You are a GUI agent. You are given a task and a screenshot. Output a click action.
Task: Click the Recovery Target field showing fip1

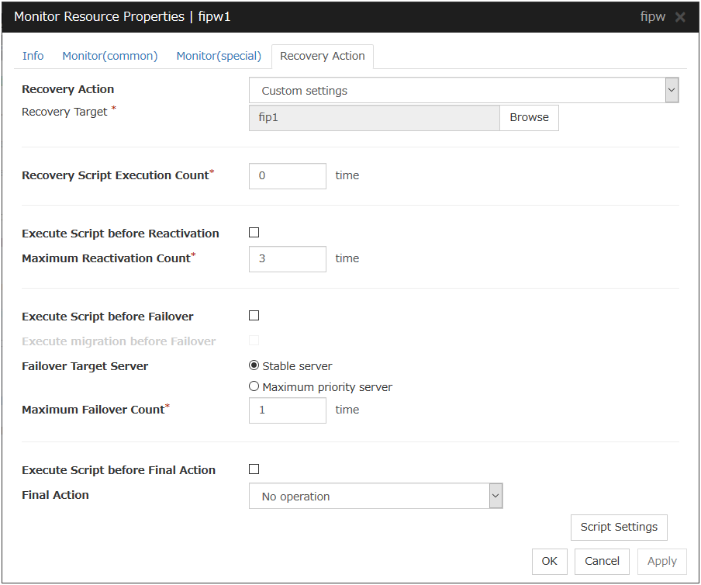coord(374,118)
